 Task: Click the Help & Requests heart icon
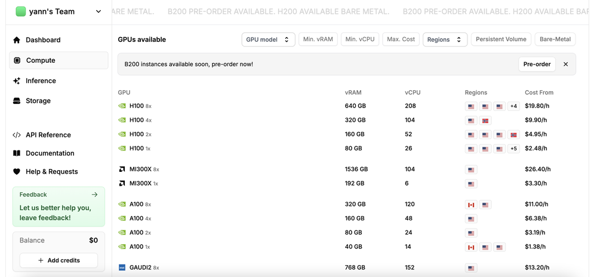[17, 172]
